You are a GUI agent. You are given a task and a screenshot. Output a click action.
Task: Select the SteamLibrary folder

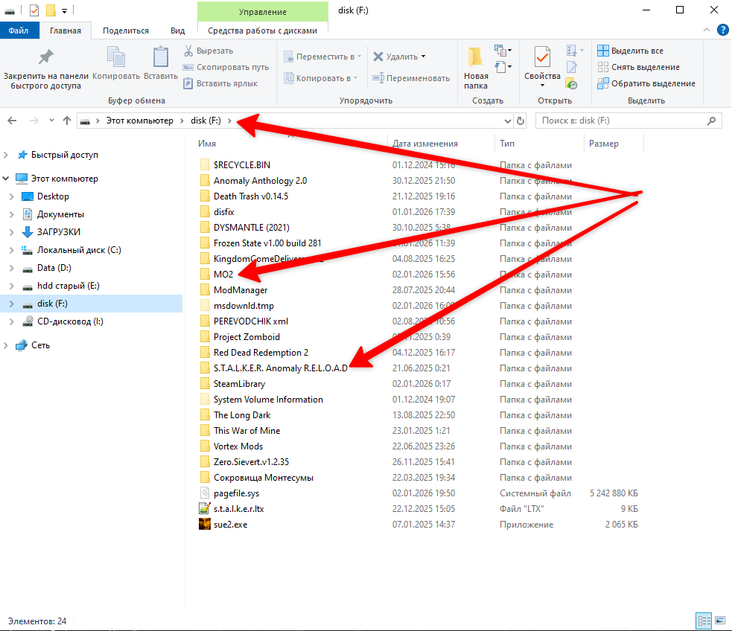[x=239, y=384]
